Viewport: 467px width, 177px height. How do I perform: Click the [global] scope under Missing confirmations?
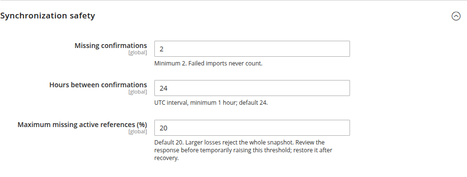click(137, 53)
